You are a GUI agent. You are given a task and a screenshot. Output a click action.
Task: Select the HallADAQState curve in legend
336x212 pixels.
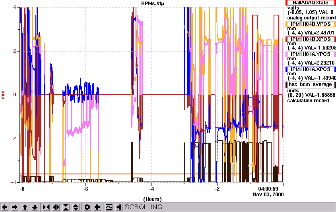coord(311,2)
